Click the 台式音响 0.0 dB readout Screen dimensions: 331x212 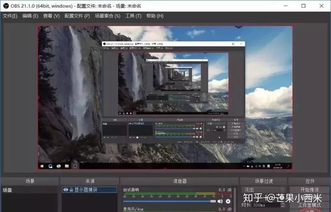(x=225, y=190)
